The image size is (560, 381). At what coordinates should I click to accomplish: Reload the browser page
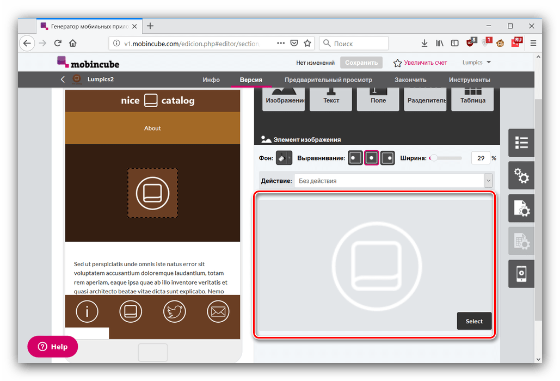point(58,43)
